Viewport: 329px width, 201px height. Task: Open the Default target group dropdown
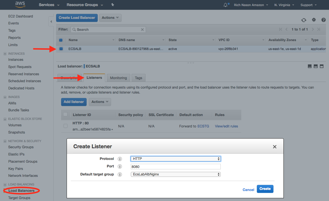tap(176, 174)
